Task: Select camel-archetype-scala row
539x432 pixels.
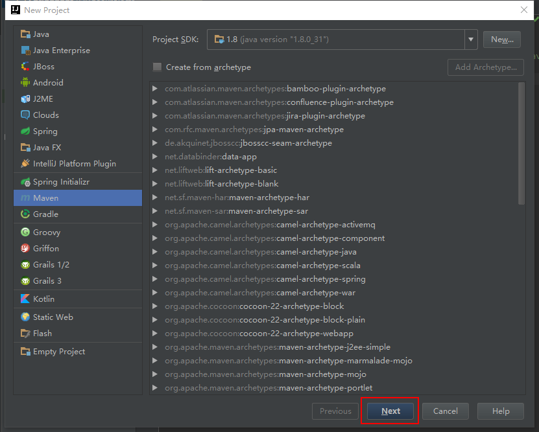Action: [337, 266]
